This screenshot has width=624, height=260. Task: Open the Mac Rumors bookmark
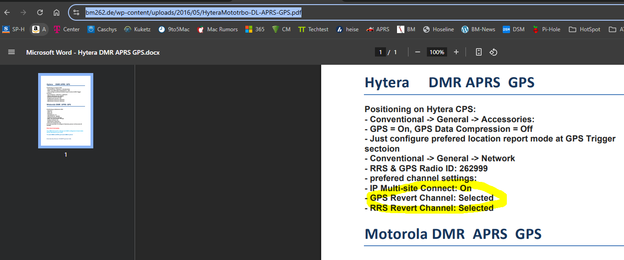pyautogui.click(x=217, y=29)
